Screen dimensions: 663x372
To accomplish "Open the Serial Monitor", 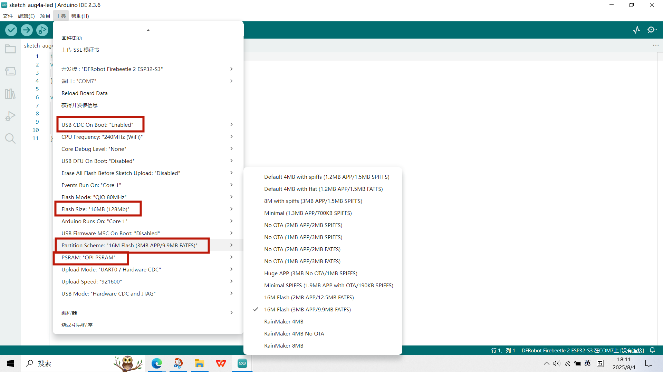I will (652, 30).
